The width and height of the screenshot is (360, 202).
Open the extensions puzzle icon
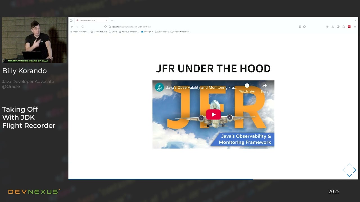[x=344, y=27]
